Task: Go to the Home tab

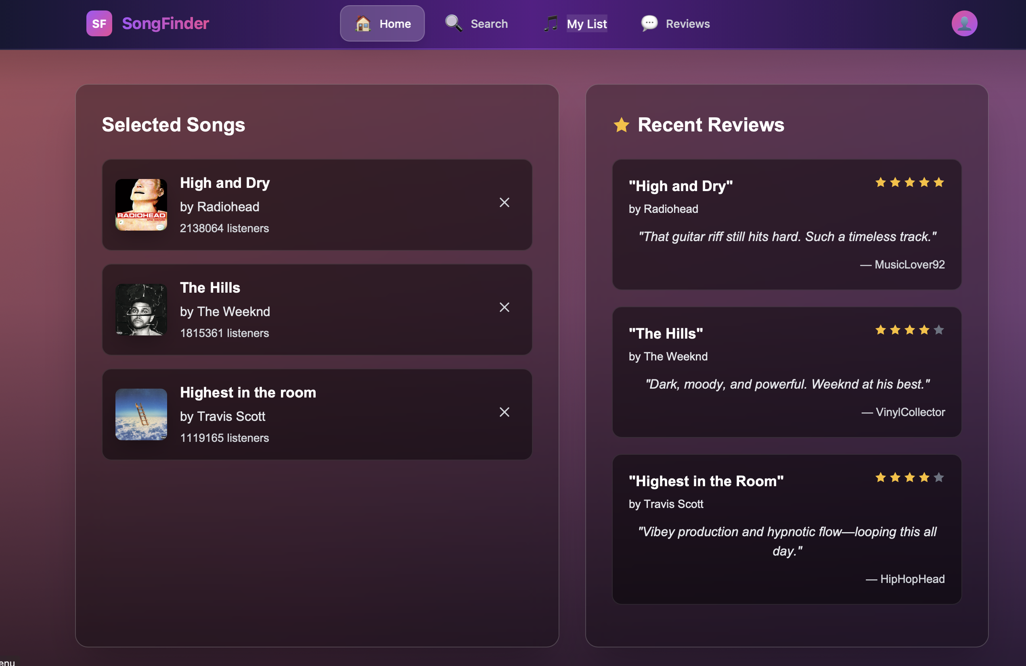Action: (382, 23)
